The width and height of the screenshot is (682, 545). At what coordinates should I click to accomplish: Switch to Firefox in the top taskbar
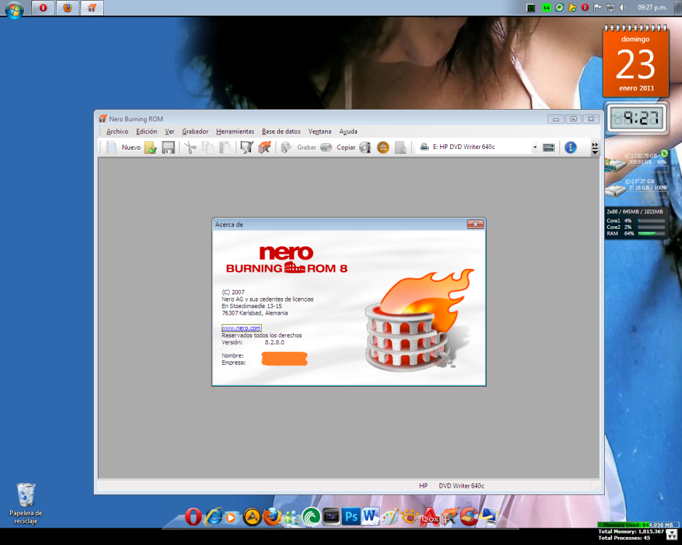tap(67, 8)
